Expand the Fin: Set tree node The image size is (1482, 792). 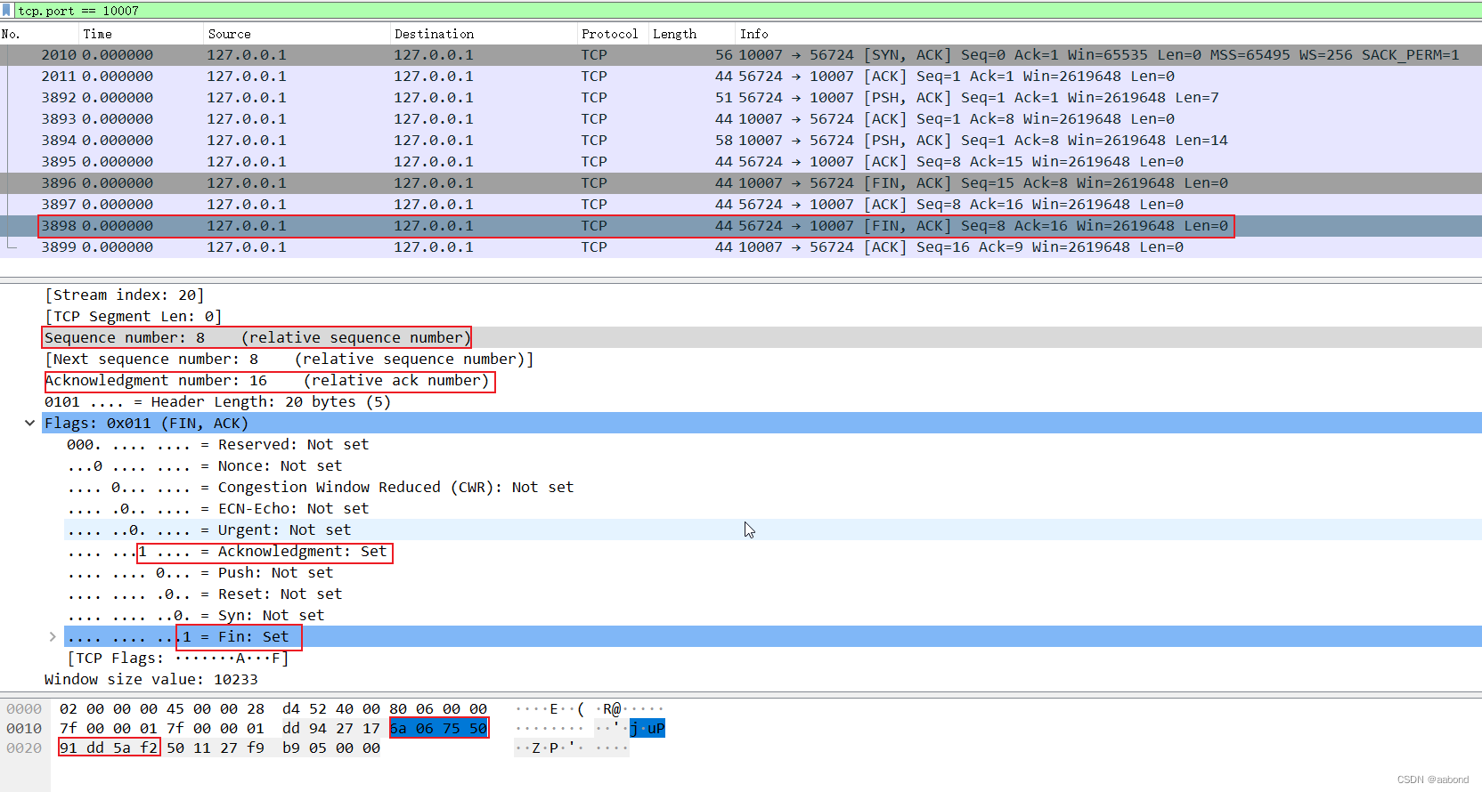click(x=53, y=637)
